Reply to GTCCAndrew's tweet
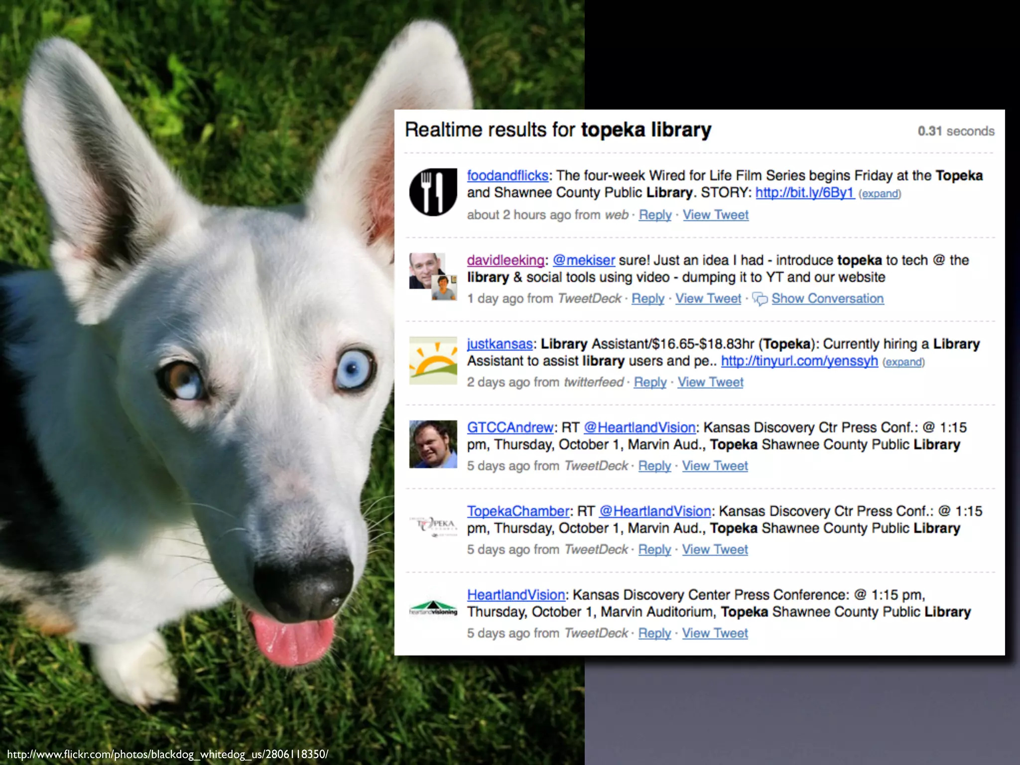The image size is (1020, 765). (655, 466)
